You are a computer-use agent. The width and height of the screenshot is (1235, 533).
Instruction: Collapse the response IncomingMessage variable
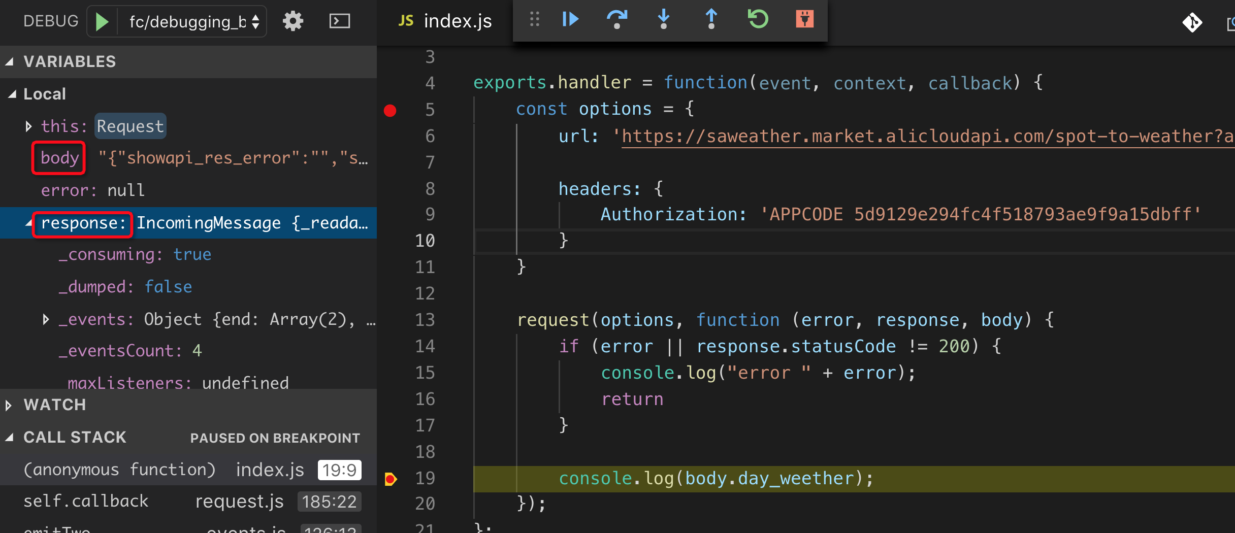(28, 223)
